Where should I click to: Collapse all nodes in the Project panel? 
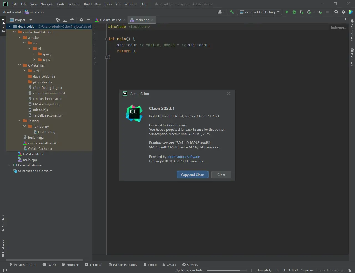tap(72, 20)
